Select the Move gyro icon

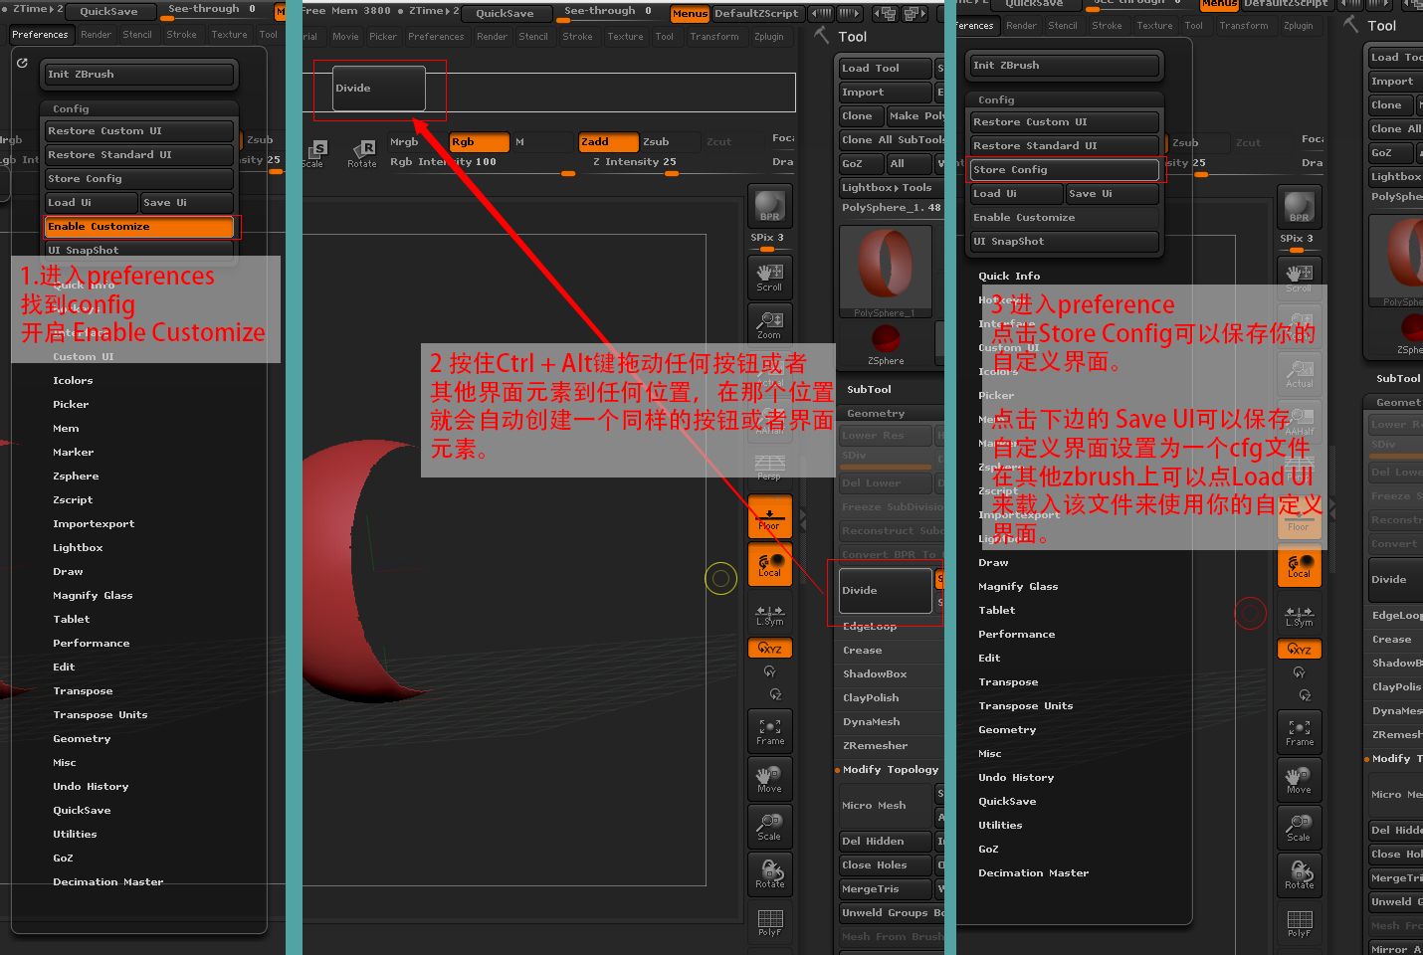click(x=769, y=779)
